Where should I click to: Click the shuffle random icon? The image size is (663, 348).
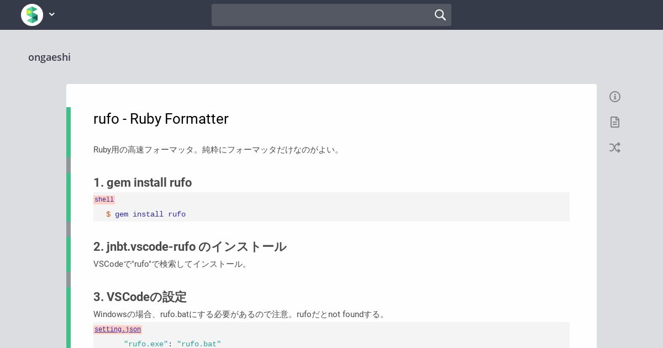point(615,147)
